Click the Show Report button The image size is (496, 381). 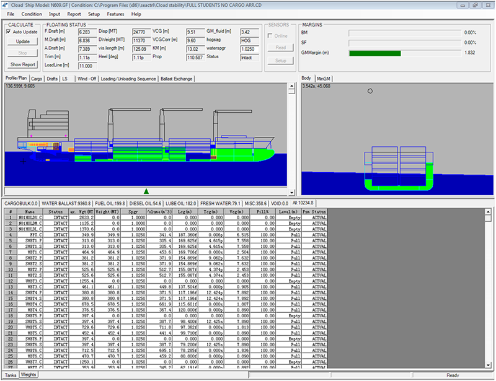click(23, 64)
